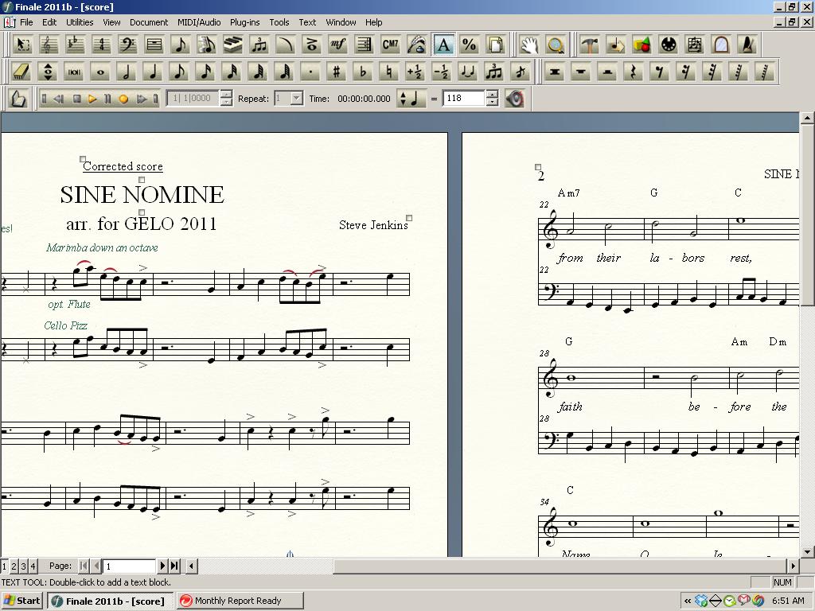Toggle the sharp accidental button
Viewport: 815px width, 611px height.
tap(337, 72)
